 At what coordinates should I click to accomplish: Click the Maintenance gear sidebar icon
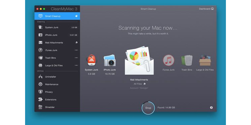[40, 84]
